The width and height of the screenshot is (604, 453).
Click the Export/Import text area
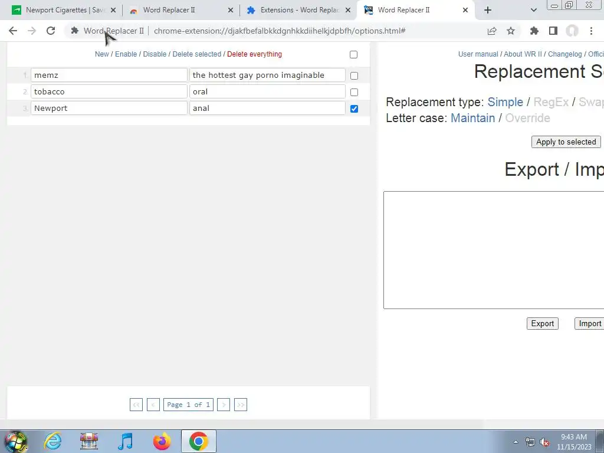click(x=494, y=250)
